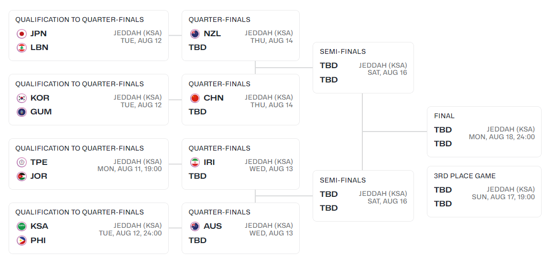The width and height of the screenshot is (544, 265).
Task: Click the Iran flag icon
Action: (x=195, y=163)
